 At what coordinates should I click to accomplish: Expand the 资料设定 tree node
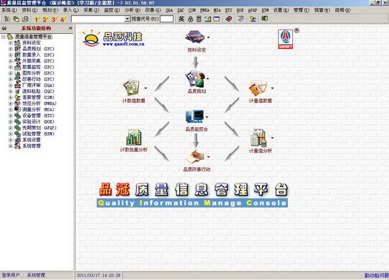(x=10, y=43)
